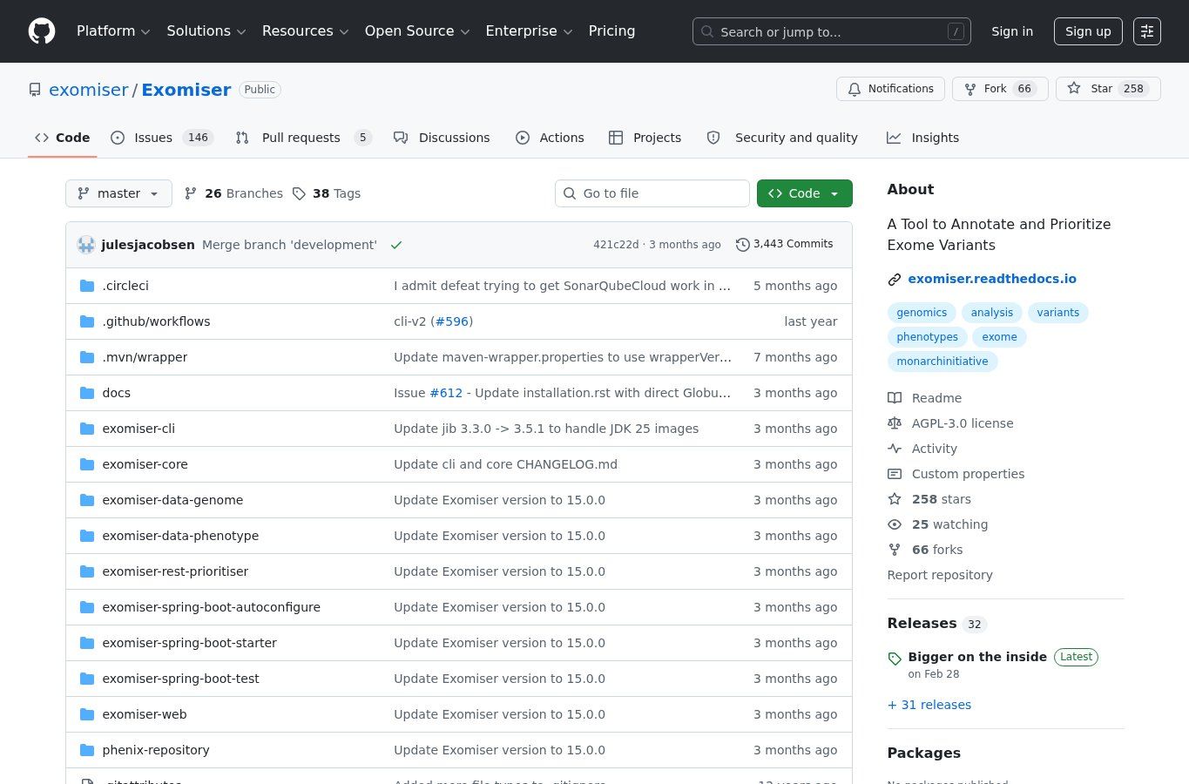Screen dimensions: 1189x784
Task: Select the Code tab
Action: tap(63, 138)
